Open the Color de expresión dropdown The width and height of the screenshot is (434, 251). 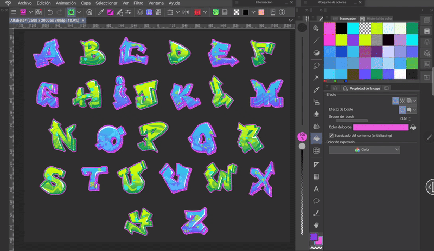[x=364, y=150]
